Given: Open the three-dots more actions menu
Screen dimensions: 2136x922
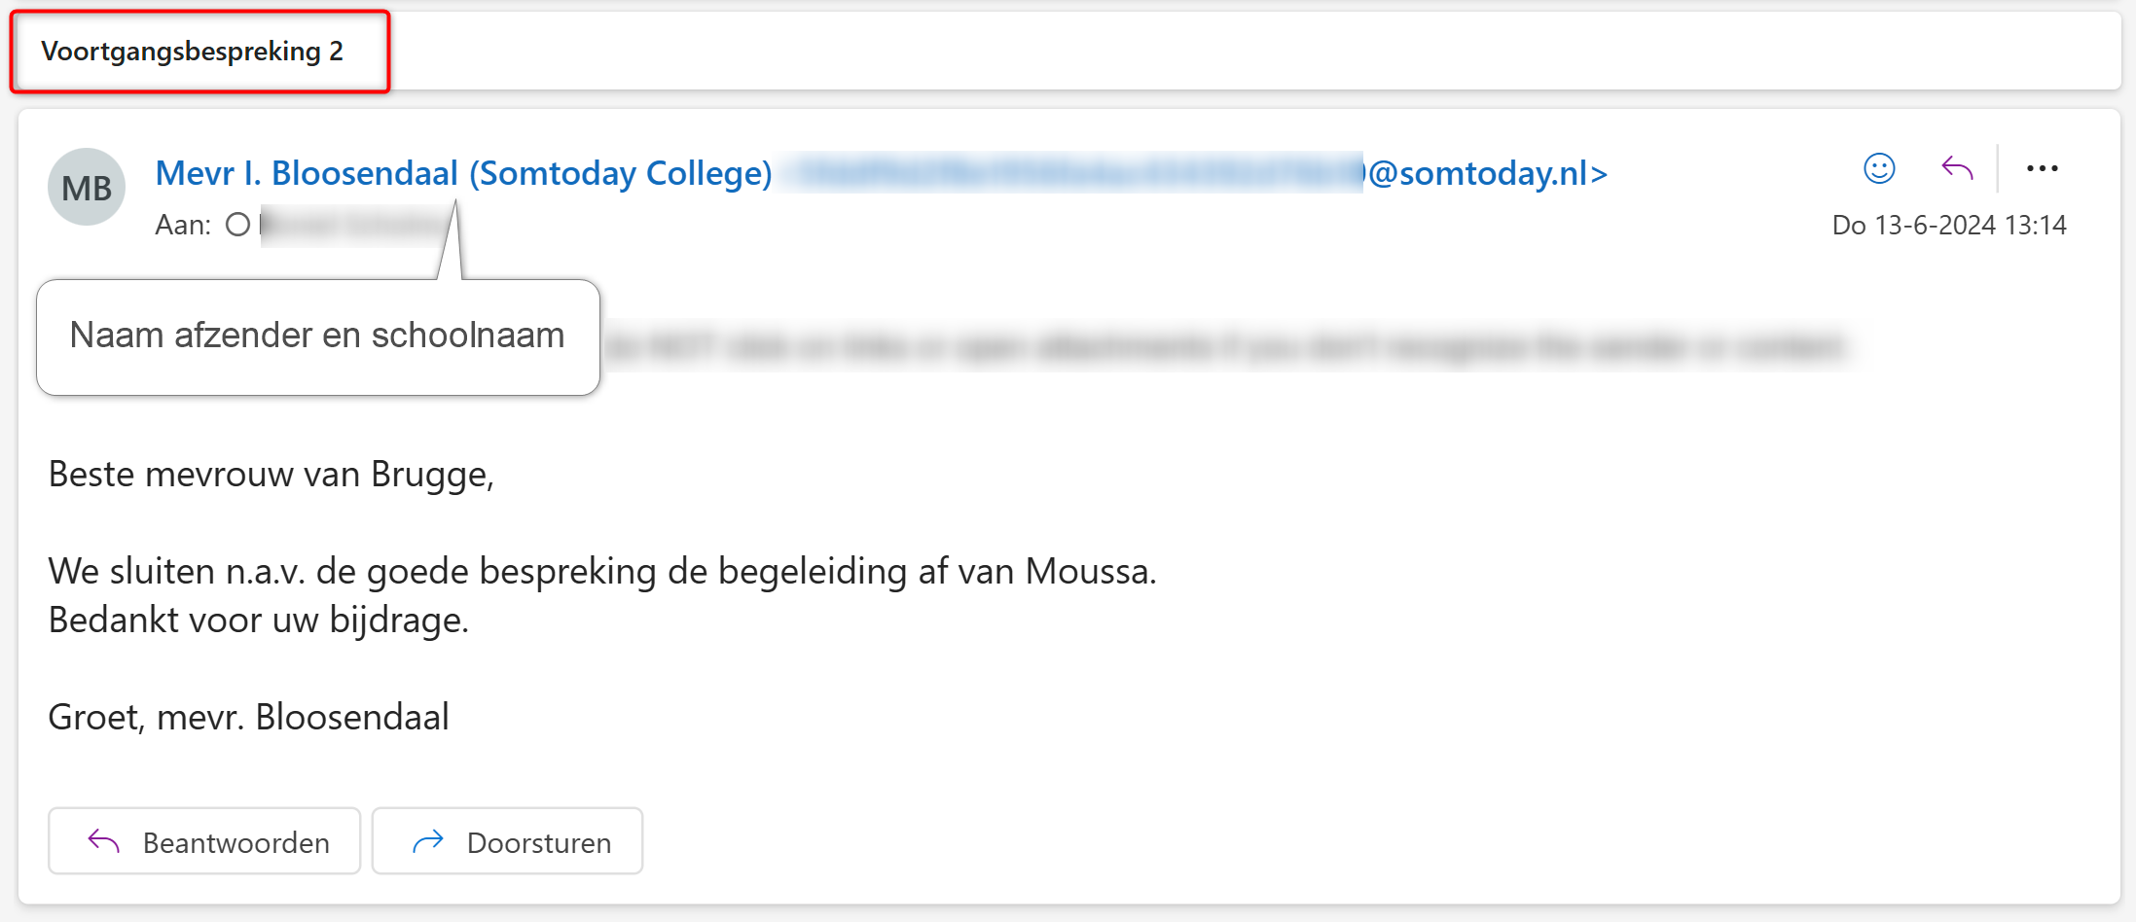Looking at the screenshot, I should click(2042, 169).
